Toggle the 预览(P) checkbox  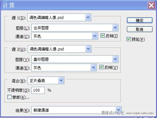point(128,39)
